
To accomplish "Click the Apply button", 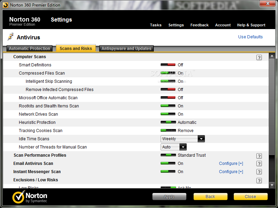I will pyautogui.click(x=169, y=196).
